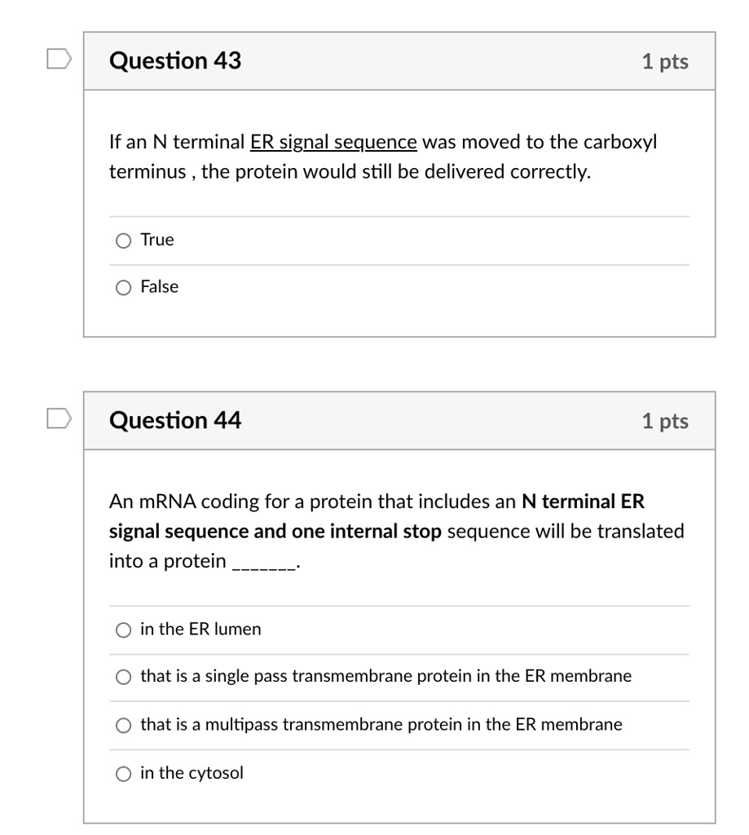Flag Question 43 with the bookmark icon

(59, 59)
